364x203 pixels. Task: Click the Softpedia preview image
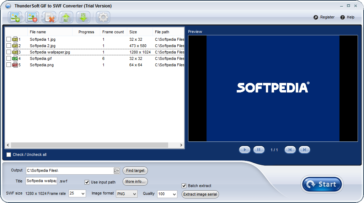pos(273,88)
